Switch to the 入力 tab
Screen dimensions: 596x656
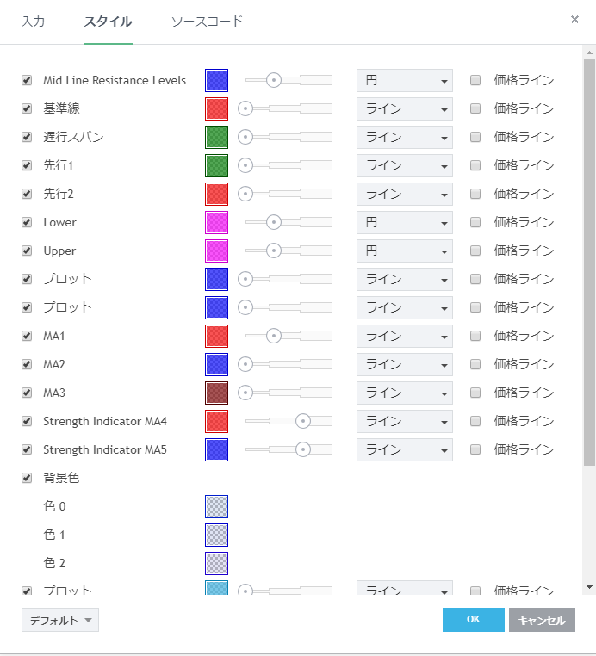[x=33, y=21]
